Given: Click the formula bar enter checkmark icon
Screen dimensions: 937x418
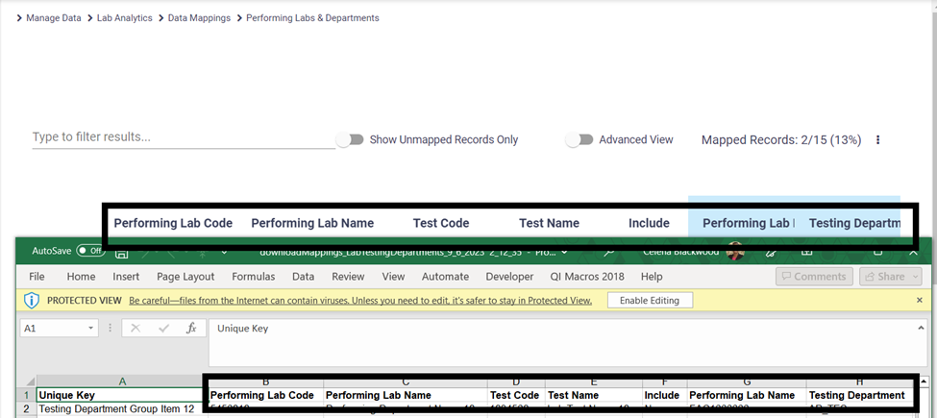Looking at the screenshot, I should [x=163, y=328].
